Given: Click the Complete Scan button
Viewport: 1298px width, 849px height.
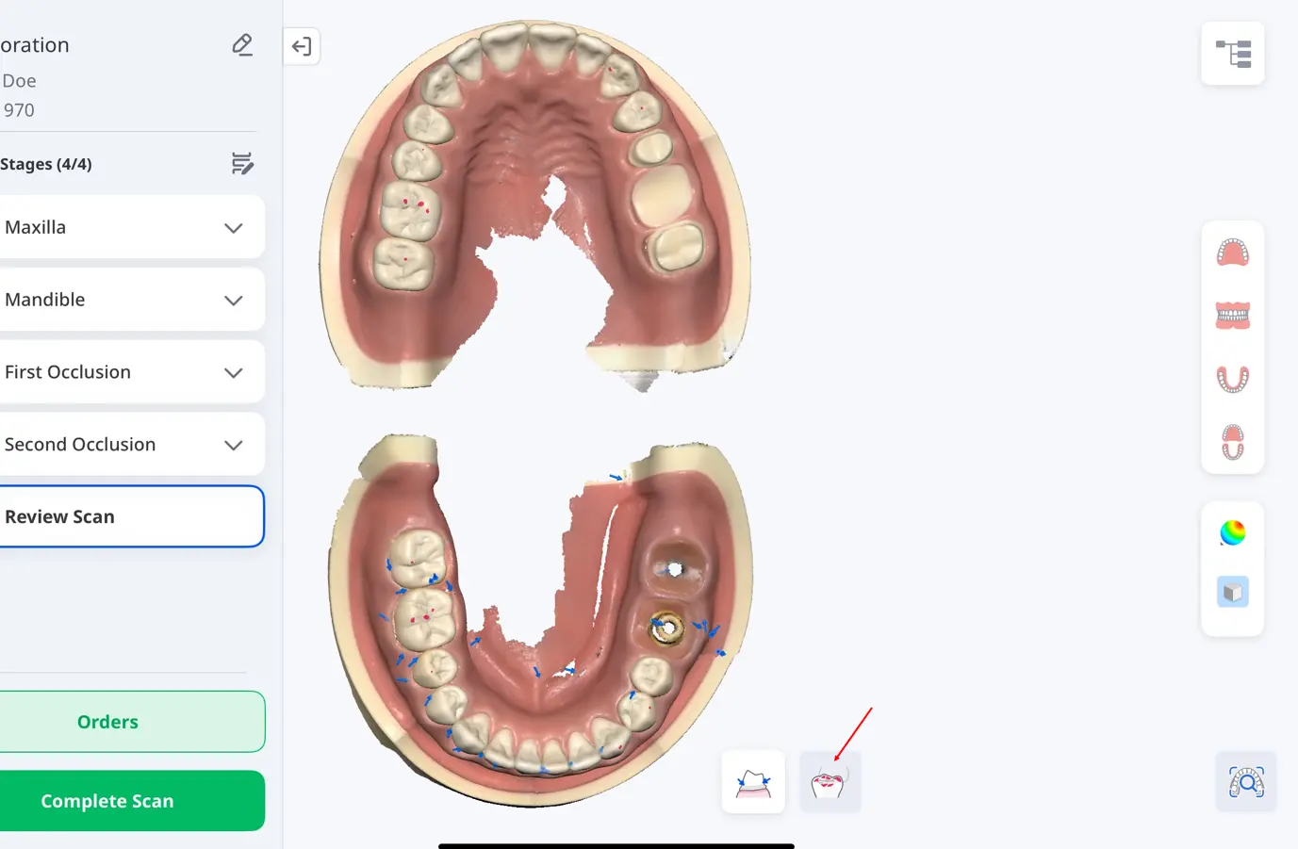Looking at the screenshot, I should [132, 801].
